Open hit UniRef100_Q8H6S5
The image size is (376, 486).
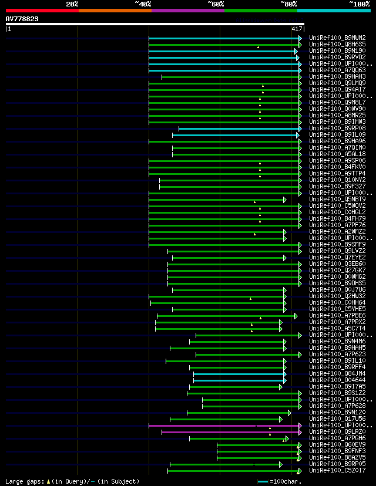(x=338, y=45)
